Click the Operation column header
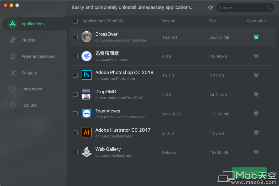The height and width of the screenshot is (186, 279). pos(256,21)
